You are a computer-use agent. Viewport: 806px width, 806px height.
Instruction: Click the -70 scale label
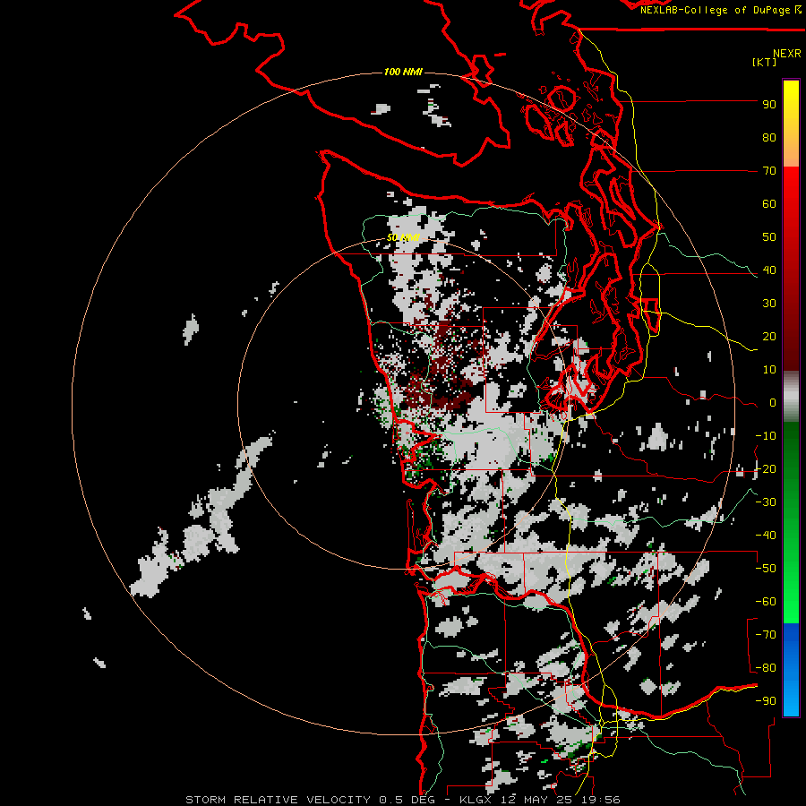766,635
